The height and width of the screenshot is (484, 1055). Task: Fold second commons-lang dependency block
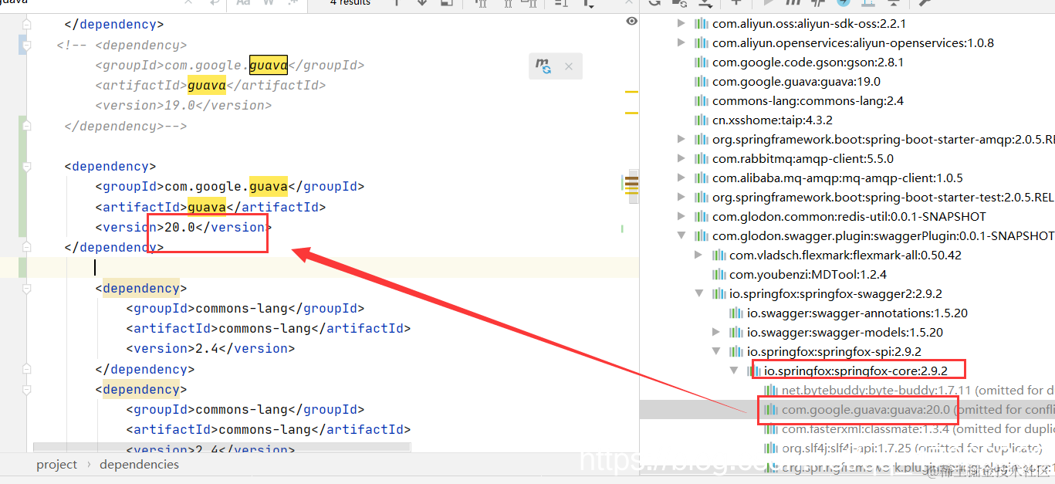pyautogui.click(x=27, y=390)
